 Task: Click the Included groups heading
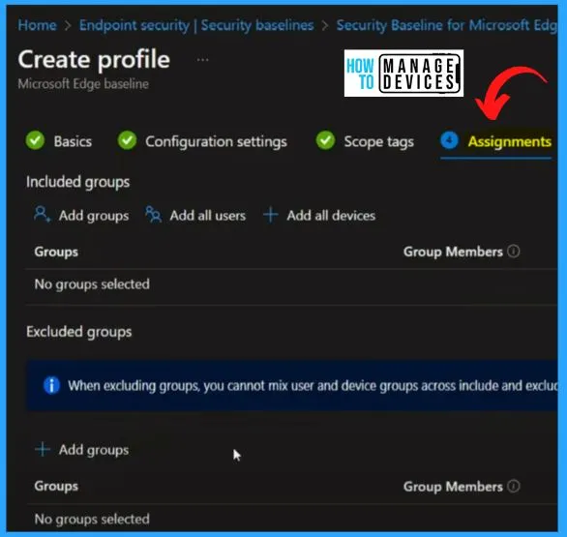[x=77, y=182]
